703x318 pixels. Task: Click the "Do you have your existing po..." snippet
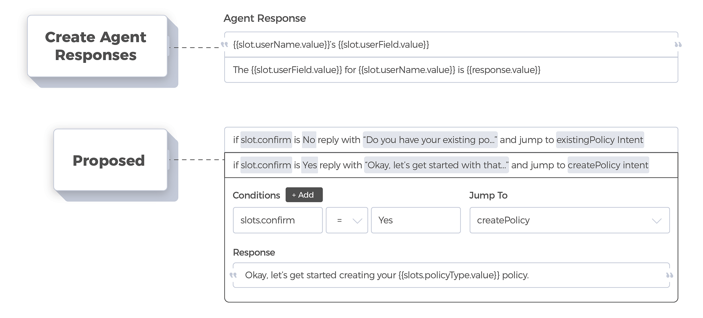coord(430,140)
